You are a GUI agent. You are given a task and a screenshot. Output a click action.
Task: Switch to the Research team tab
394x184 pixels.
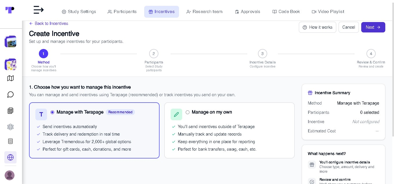204,12
